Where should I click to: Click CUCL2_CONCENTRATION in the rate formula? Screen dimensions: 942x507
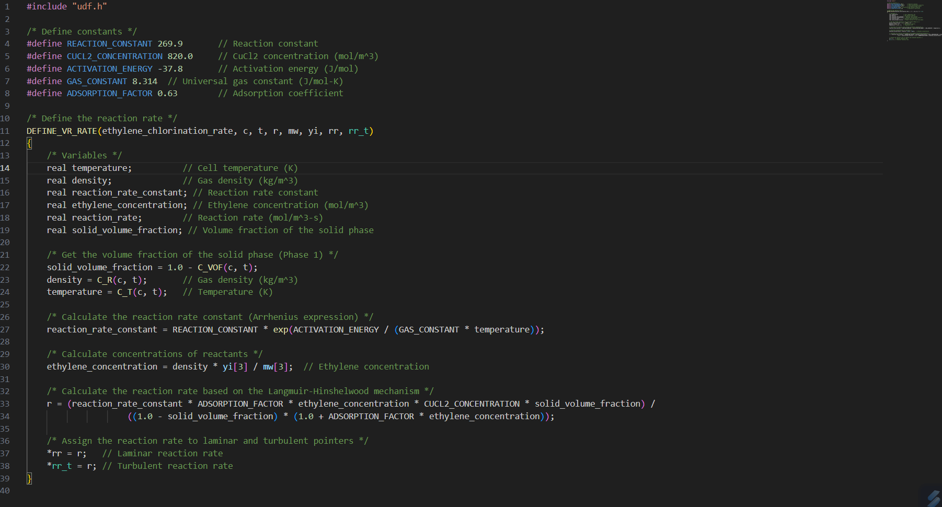(x=472, y=404)
